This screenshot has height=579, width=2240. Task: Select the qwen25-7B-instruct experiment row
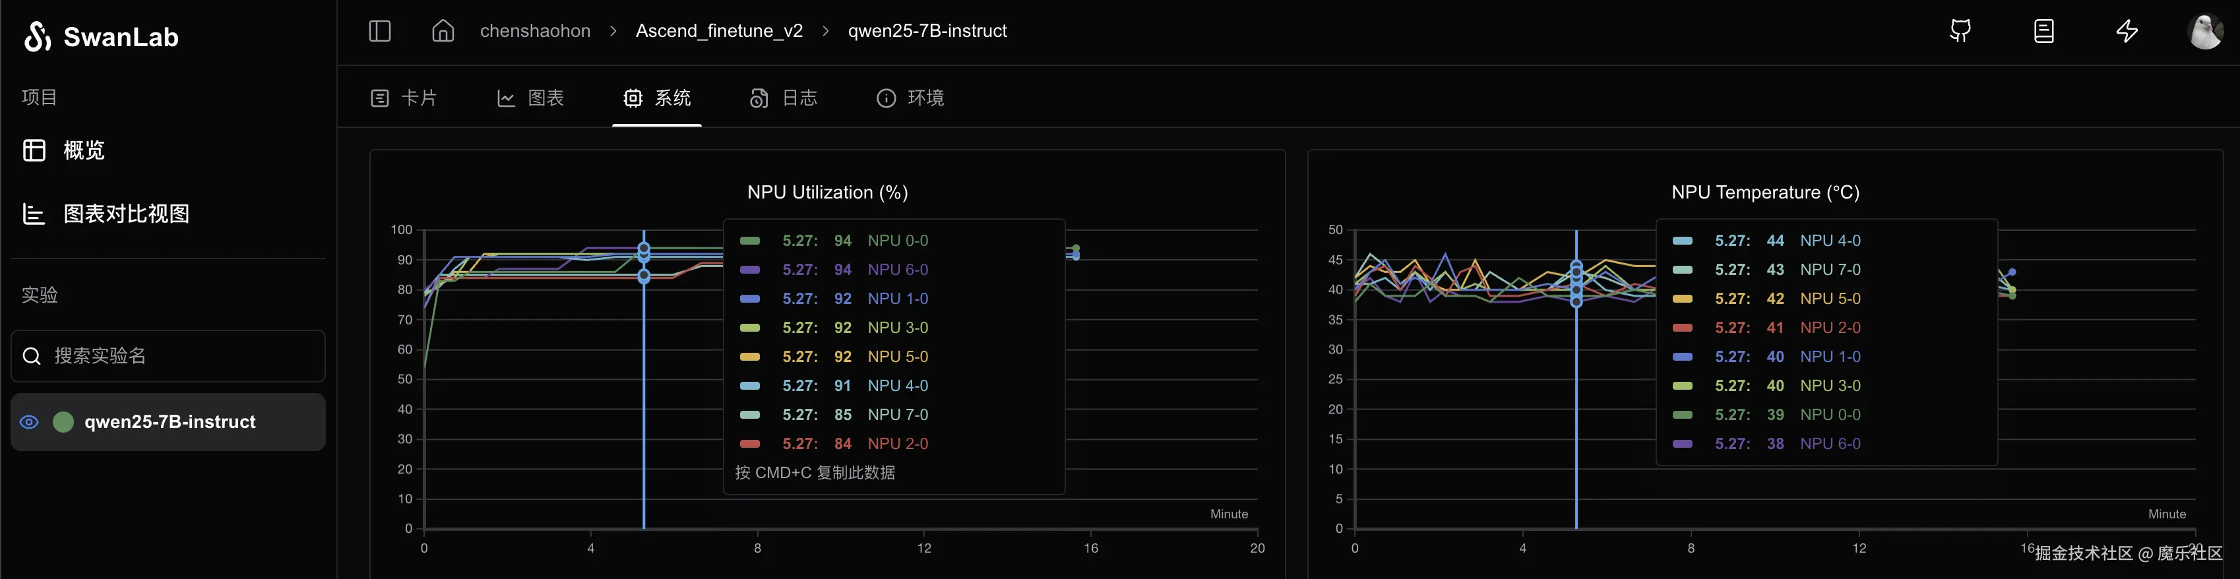168,421
